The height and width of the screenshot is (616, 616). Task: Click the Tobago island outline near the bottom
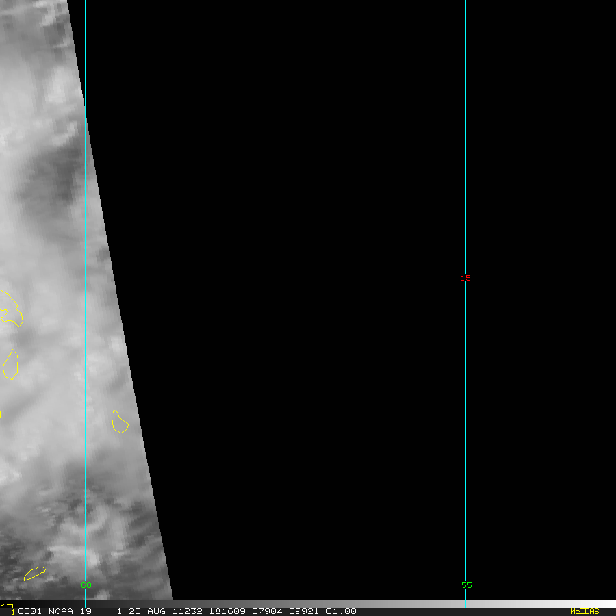tap(35, 574)
